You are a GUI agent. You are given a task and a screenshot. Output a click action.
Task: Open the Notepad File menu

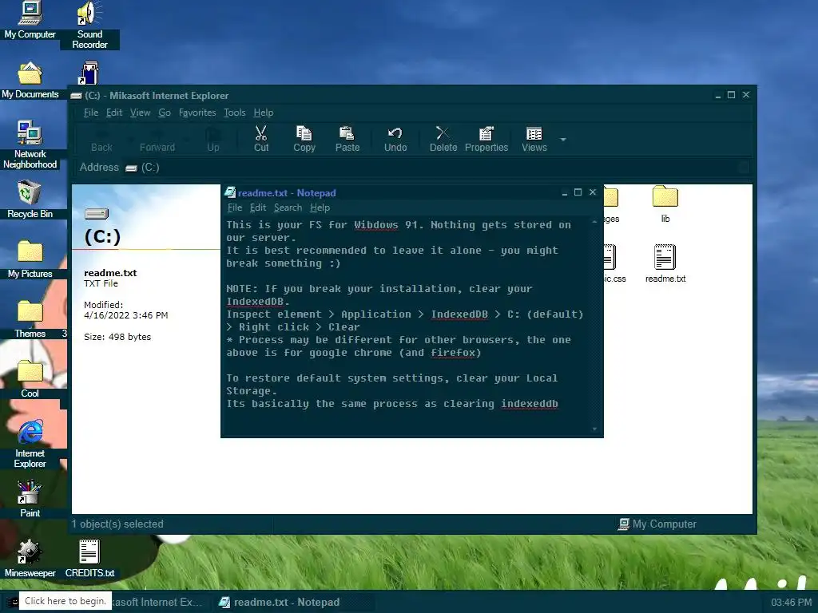[x=235, y=208]
